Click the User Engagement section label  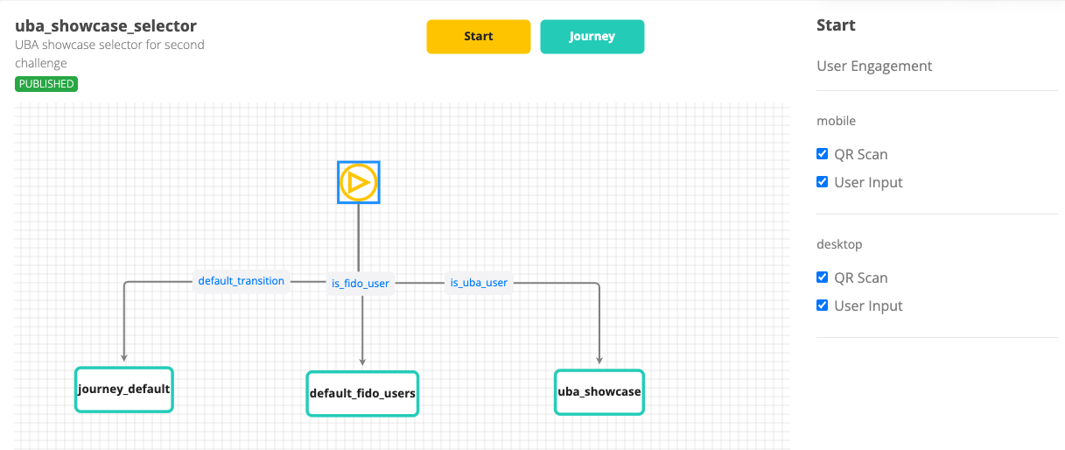874,66
